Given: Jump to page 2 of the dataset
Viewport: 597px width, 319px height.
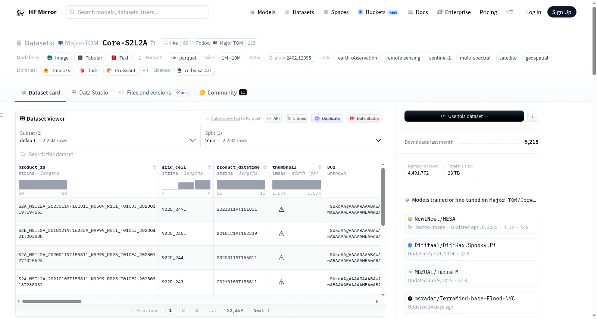Looking at the screenshot, I should click(x=184, y=310).
